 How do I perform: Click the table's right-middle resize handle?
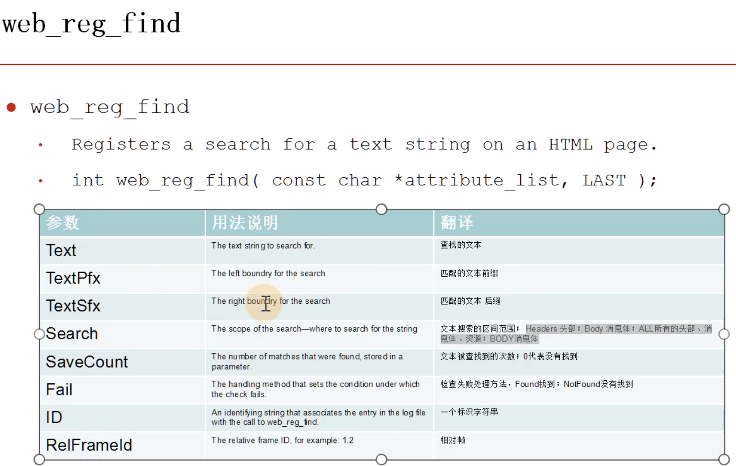click(724, 334)
